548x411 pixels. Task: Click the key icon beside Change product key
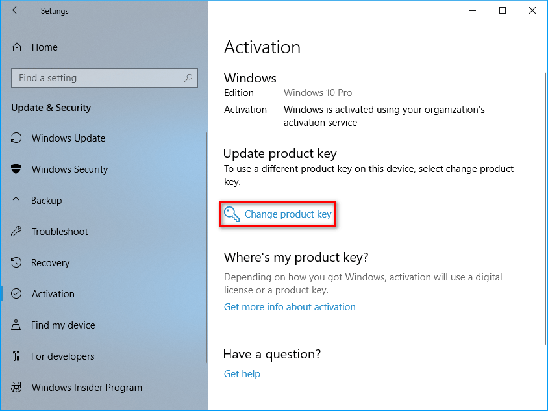tap(231, 214)
